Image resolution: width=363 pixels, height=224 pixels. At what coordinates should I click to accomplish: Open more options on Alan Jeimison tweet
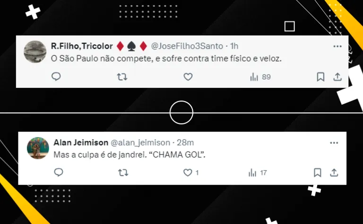pyautogui.click(x=334, y=143)
